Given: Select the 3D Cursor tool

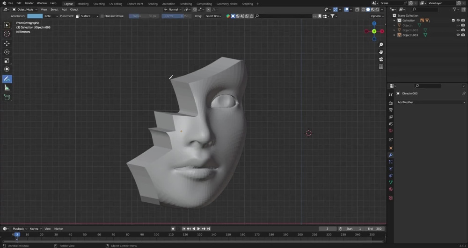Looking at the screenshot, I should point(7,34).
